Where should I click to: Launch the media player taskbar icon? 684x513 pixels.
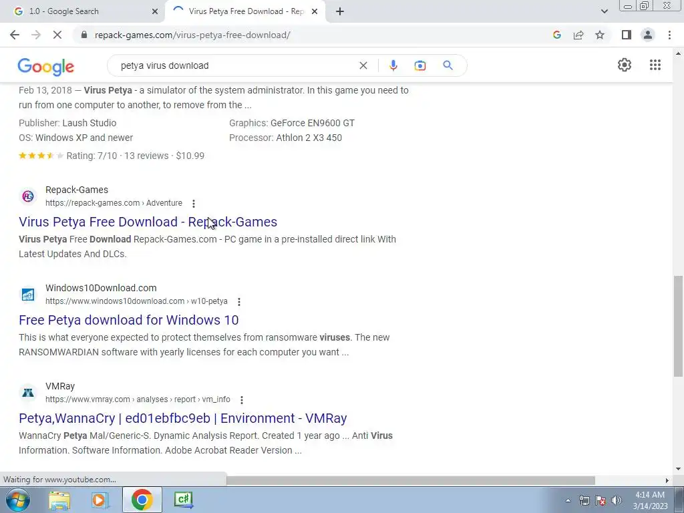click(x=100, y=500)
